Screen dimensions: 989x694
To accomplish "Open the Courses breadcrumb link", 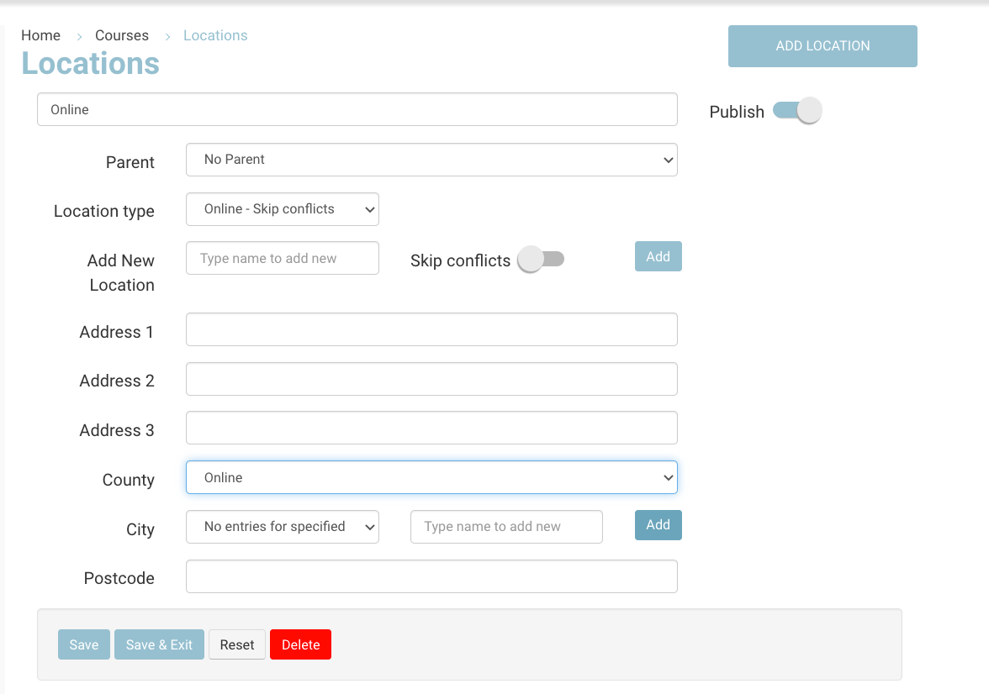I will click(x=122, y=35).
